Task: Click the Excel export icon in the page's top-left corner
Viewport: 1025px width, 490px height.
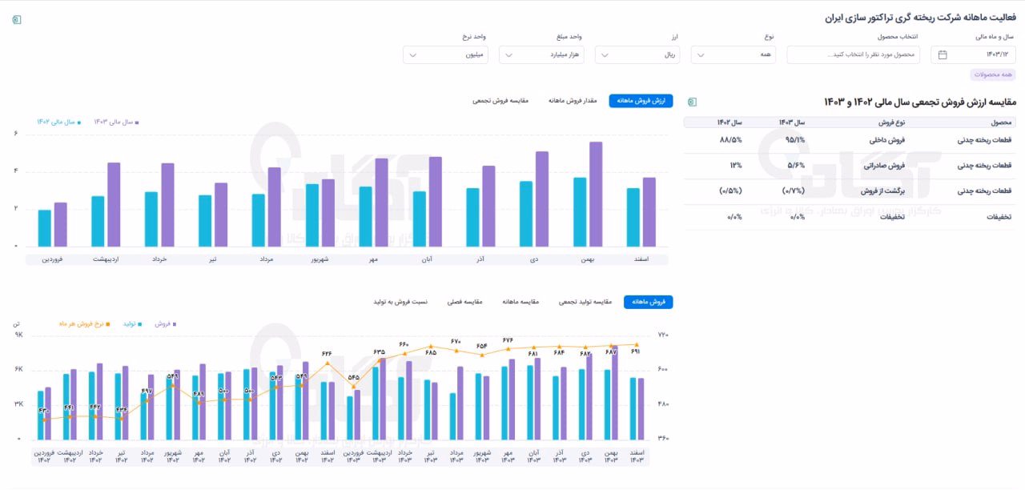Action: (16, 20)
